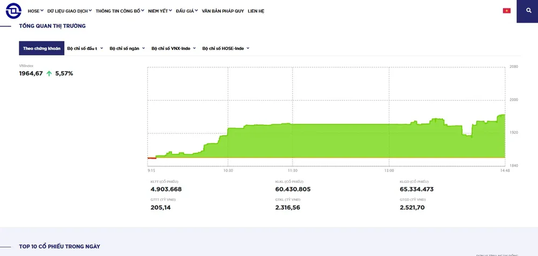Click the TOP 10 CỔ PHIẾU TRONG NGÀY heading
The width and height of the screenshot is (538, 256).
point(60,246)
